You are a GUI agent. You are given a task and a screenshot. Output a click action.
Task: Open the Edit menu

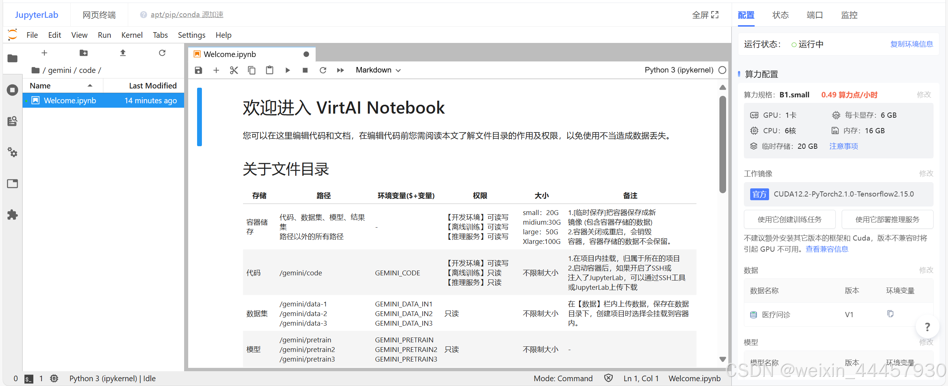click(54, 35)
